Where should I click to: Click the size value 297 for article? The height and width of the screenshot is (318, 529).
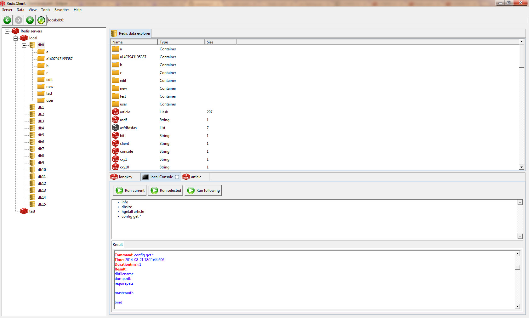click(209, 112)
